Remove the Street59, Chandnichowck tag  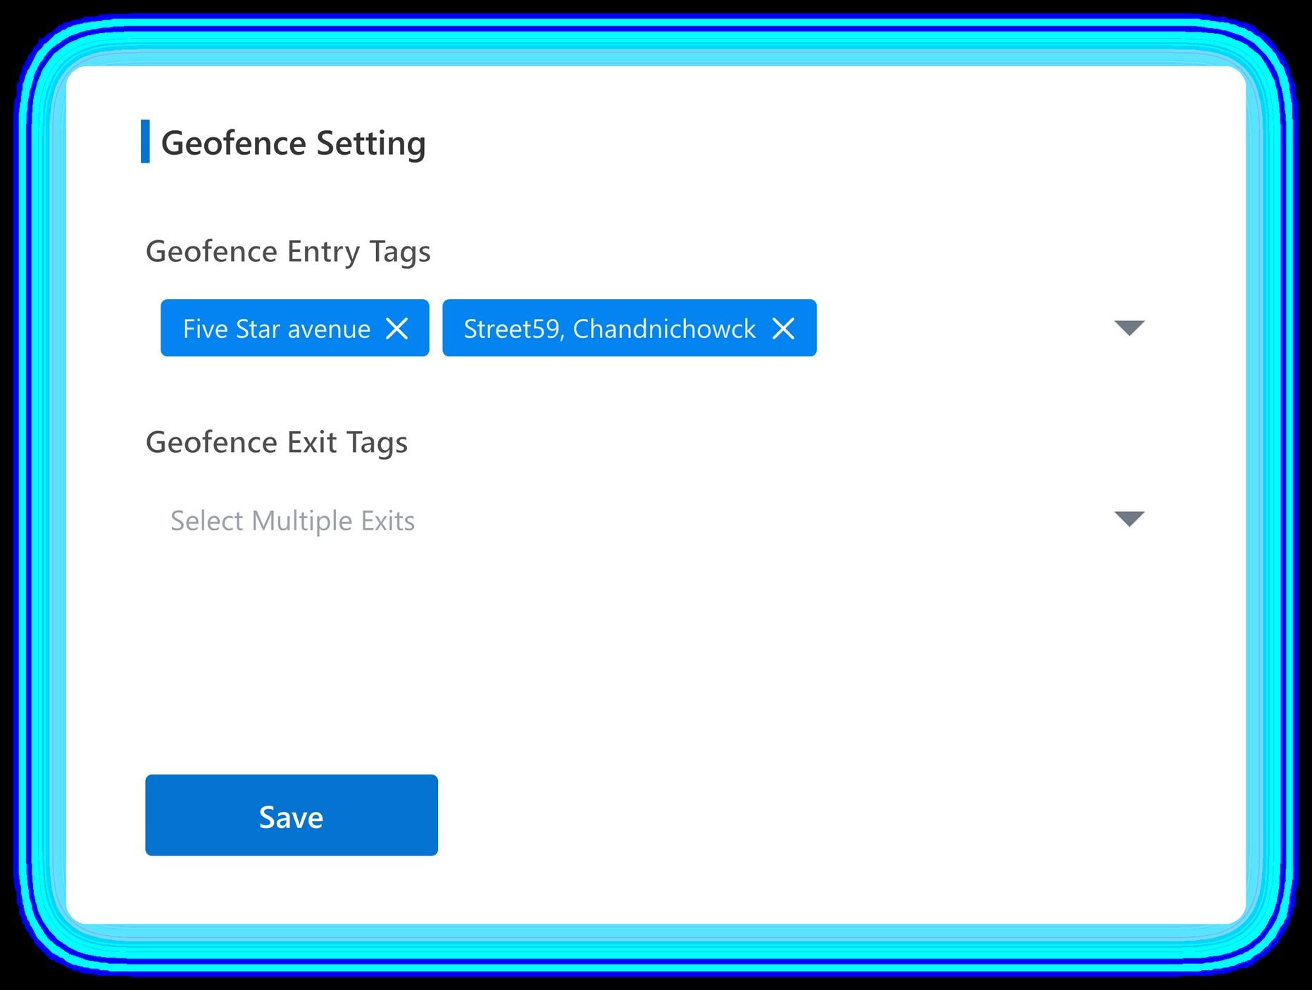pos(783,328)
